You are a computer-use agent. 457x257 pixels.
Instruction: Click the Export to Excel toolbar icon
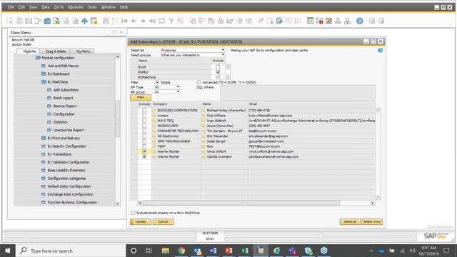56,21
